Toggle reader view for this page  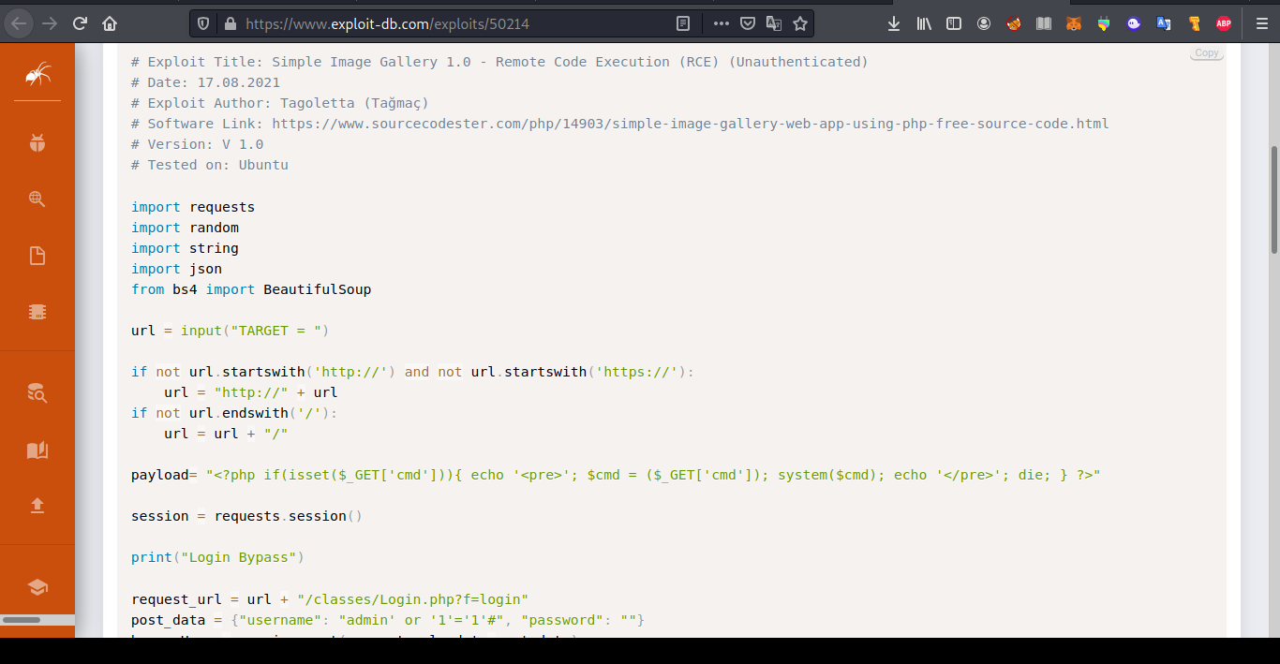[x=684, y=23]
